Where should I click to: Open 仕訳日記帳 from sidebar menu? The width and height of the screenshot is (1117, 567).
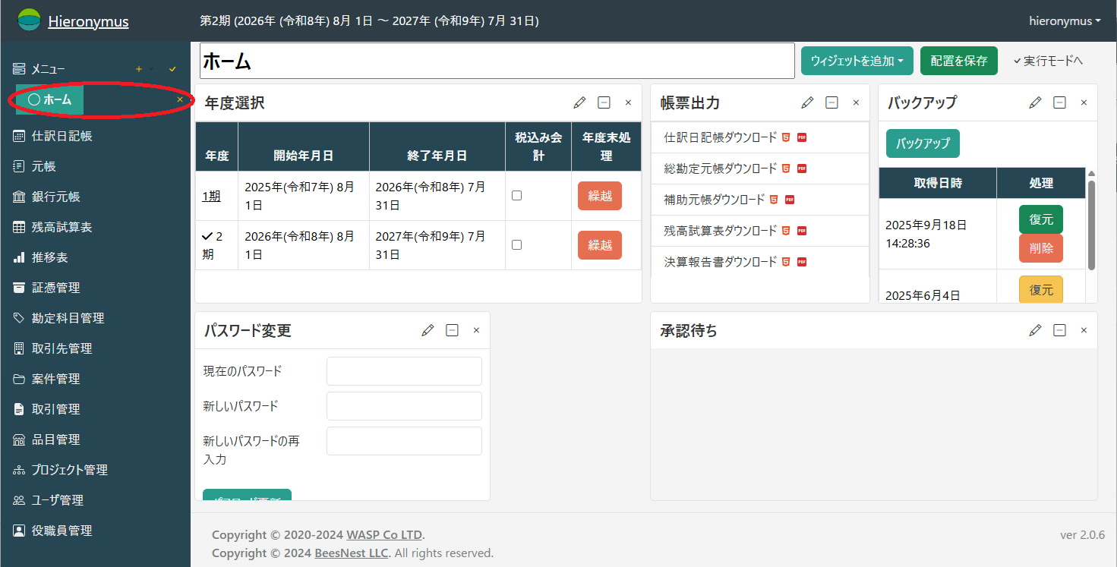point(62,136)
